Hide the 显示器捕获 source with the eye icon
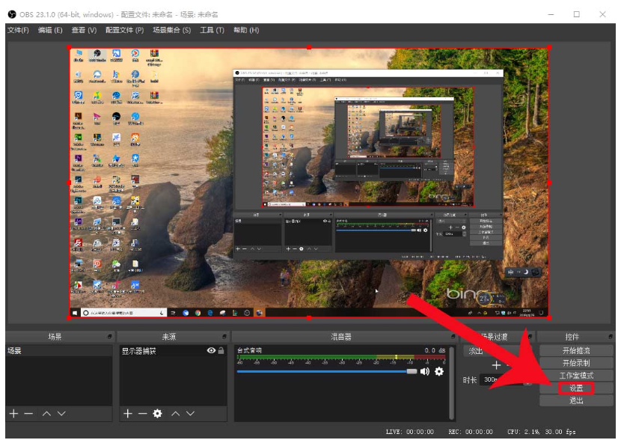This screenshot has width=618, height=440. pos(211,351)
